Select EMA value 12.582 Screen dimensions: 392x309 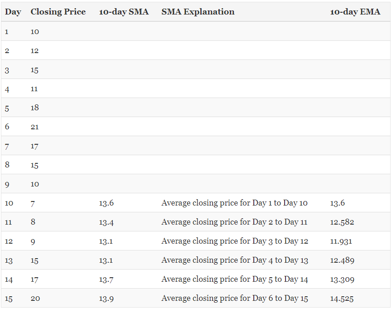point(342,222)
